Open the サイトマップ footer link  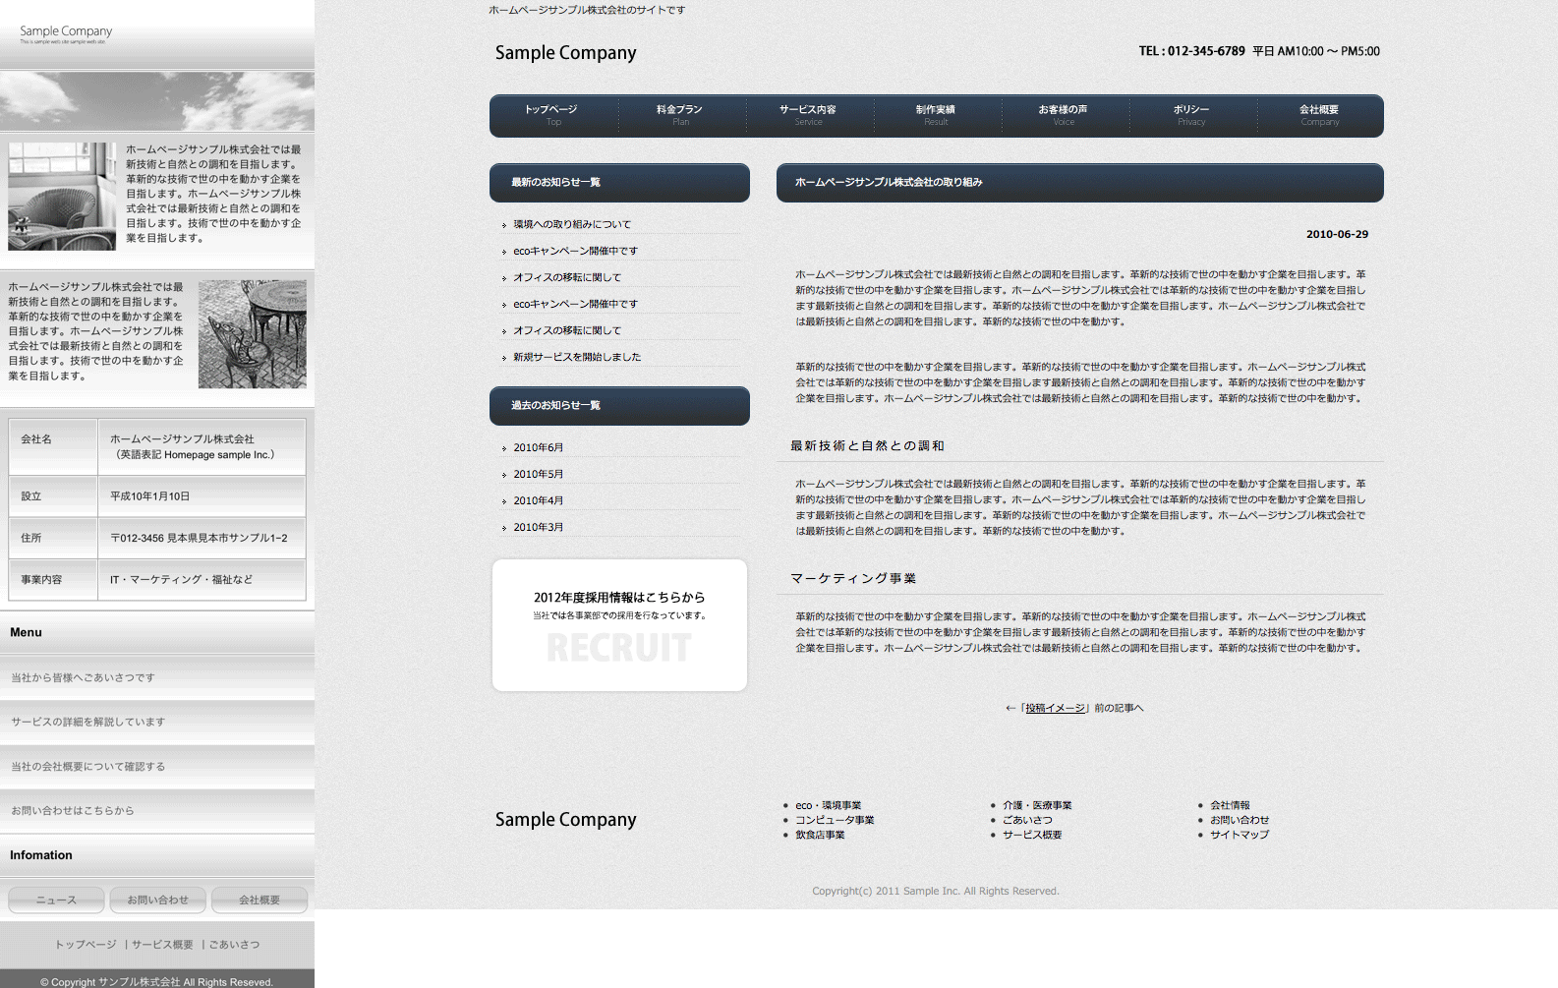(1240, 836)
